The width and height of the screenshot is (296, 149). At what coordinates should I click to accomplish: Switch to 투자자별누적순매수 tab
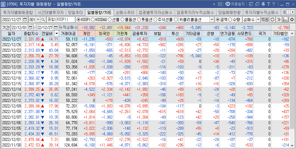[x=262, y=13]
